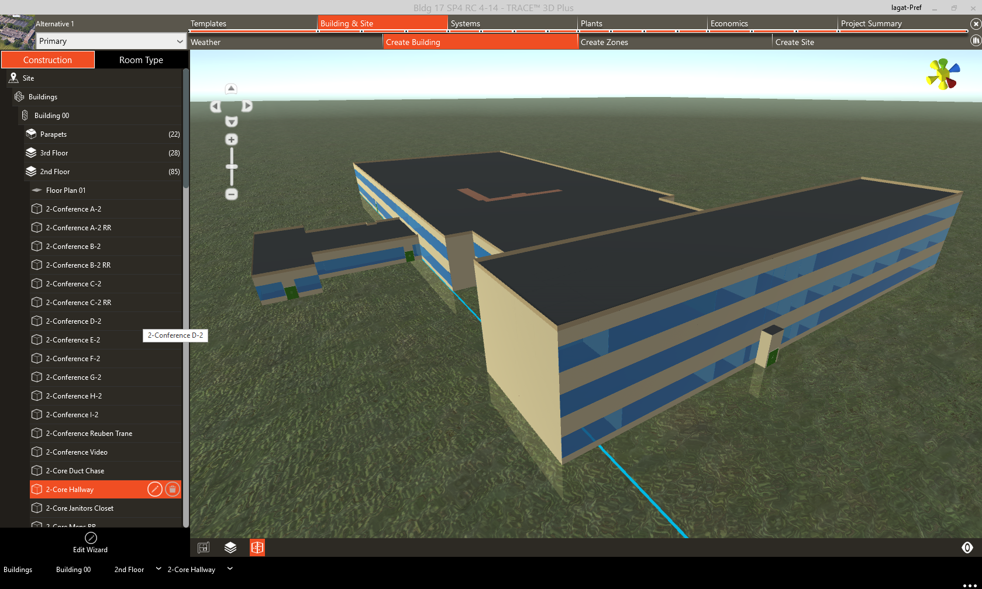Collapse the 2nd Floor tree node
The height and width of the screenshot is (589, 982).
[31, 172]
